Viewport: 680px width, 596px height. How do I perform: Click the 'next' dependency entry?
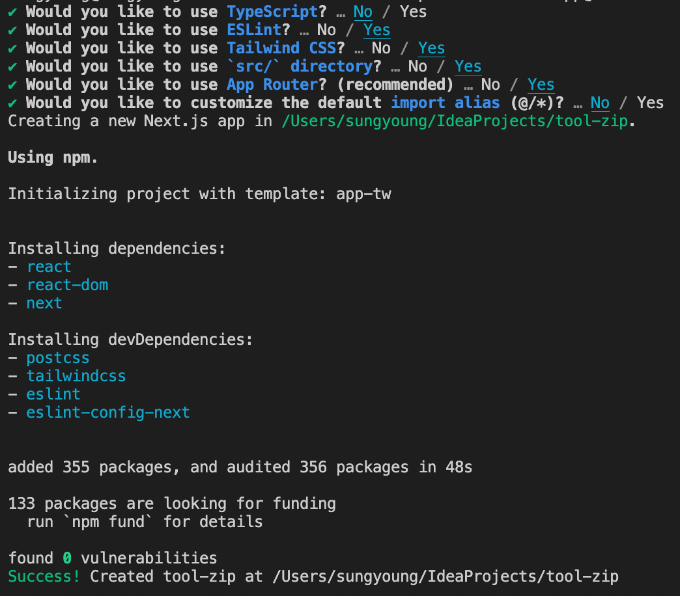(44, 303)
